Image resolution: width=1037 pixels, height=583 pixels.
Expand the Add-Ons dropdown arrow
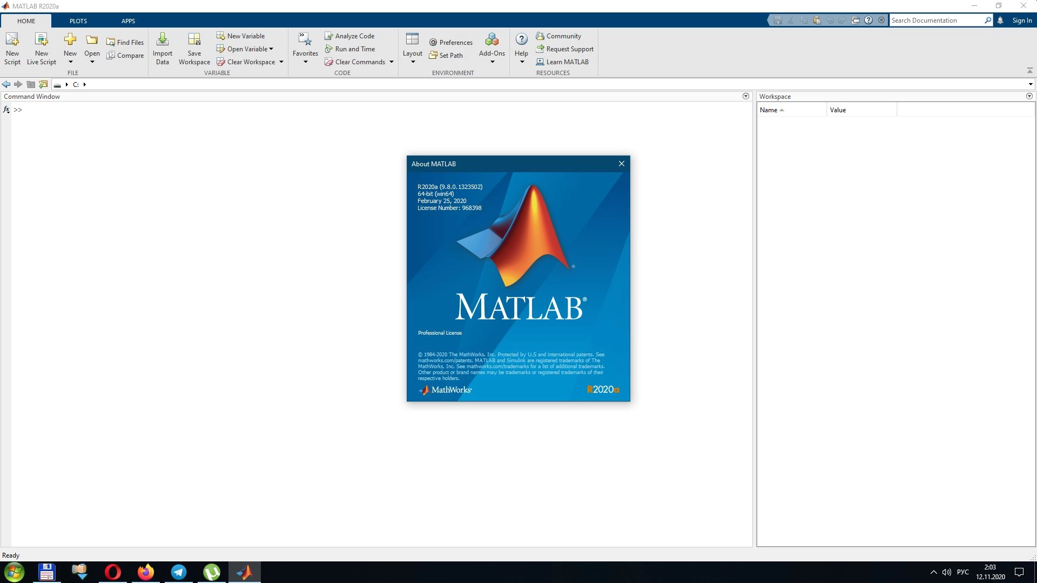pyautogui.click(x=492, y=62)
